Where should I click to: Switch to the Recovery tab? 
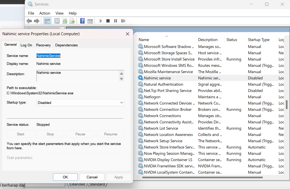click(x=43, y=45)
